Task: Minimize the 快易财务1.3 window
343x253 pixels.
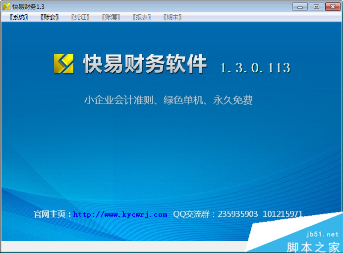Action: [x=300, y=7]
